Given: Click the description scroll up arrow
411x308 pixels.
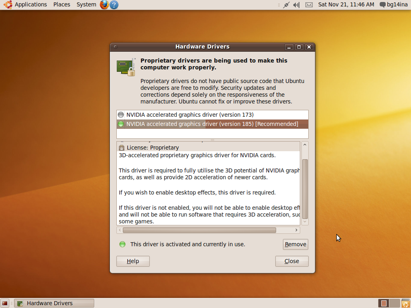Looking at the screenshot, I should (305, 145).
